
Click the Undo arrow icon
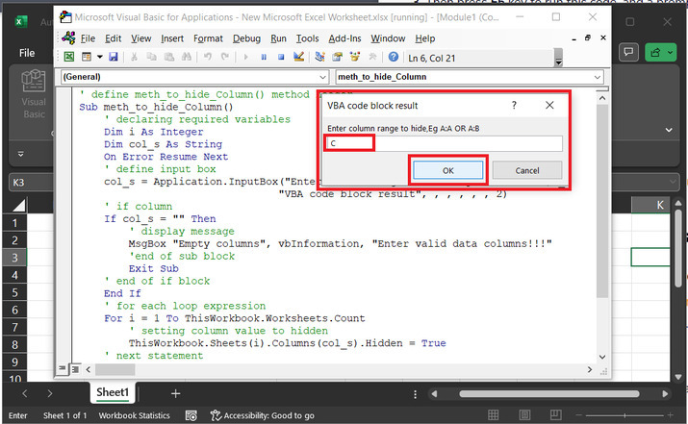tap(208, 57)
